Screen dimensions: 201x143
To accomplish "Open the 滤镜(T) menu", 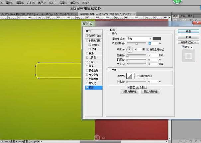I will (52, 3).
